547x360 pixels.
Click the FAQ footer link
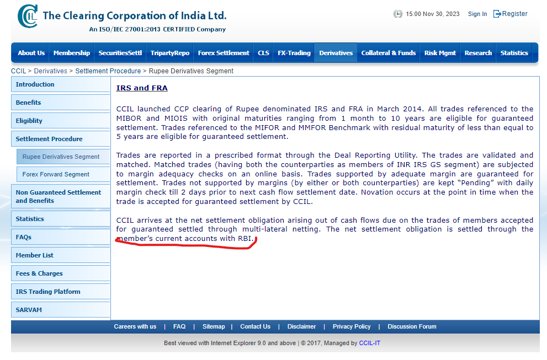pos(179,326)
